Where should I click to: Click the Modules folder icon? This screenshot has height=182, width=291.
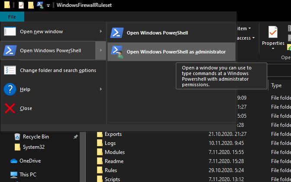100,152
